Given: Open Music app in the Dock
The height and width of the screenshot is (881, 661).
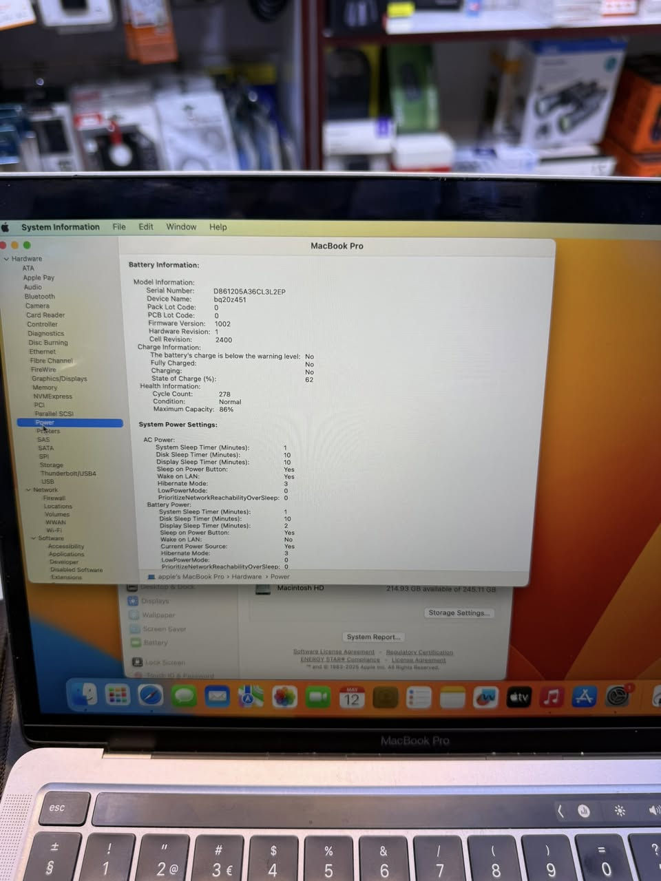Looking at the screenshot, I should (552, 697).
